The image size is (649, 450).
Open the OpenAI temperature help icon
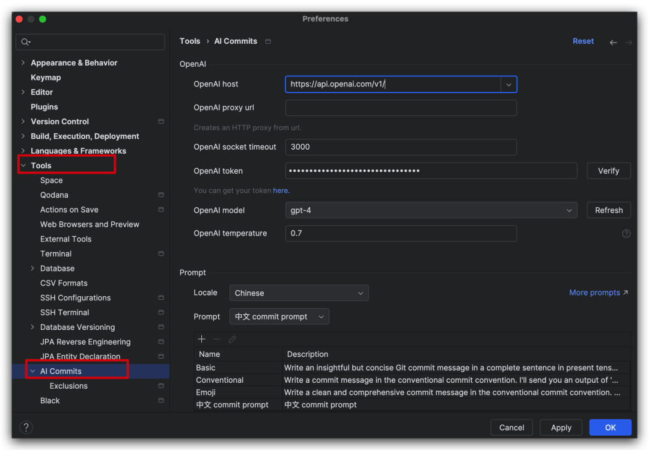[626, 234]
